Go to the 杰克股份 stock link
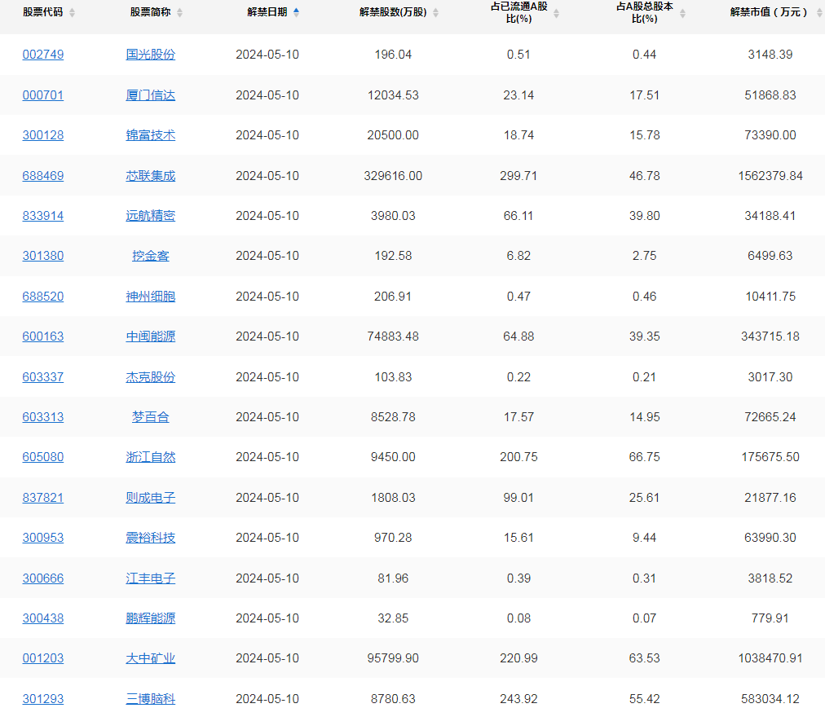The image size is (825, 708). (151, 377)
